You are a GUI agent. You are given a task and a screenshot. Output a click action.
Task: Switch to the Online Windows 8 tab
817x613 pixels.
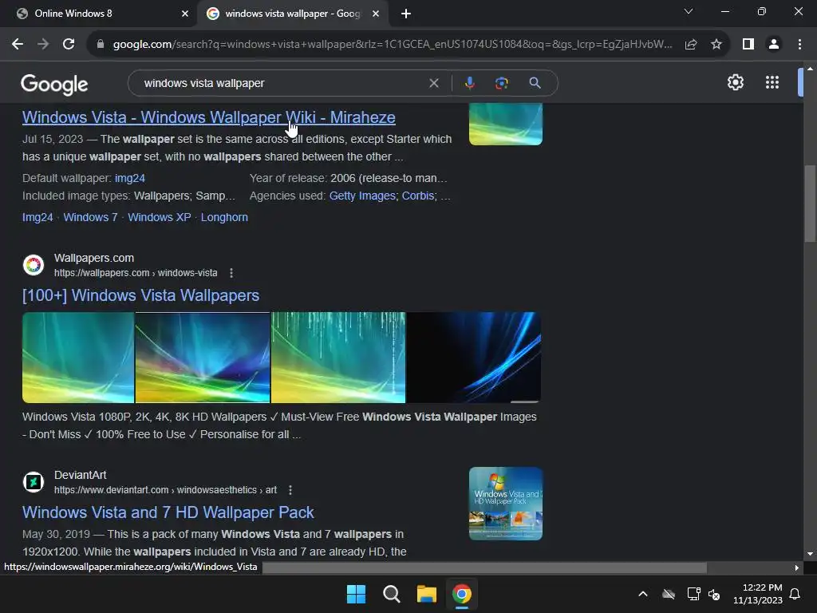(x=99, y=14)
